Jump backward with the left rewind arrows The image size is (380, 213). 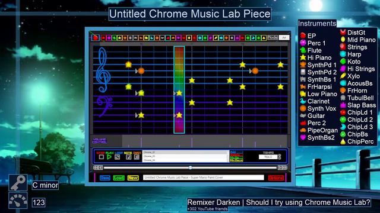[98, 167]
